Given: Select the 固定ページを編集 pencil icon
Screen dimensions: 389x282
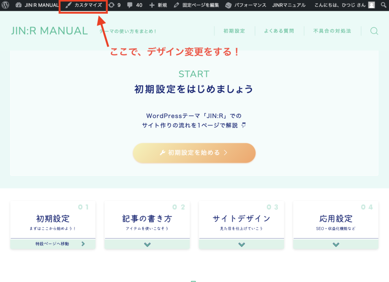Looking at the screenshot, I should [176, 5].
